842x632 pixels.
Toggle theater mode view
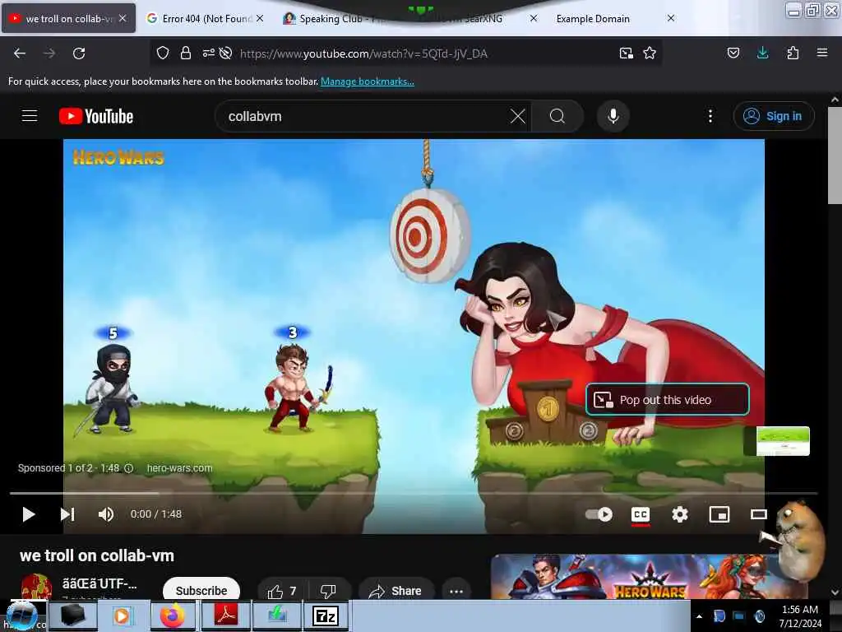click(758, 514)
